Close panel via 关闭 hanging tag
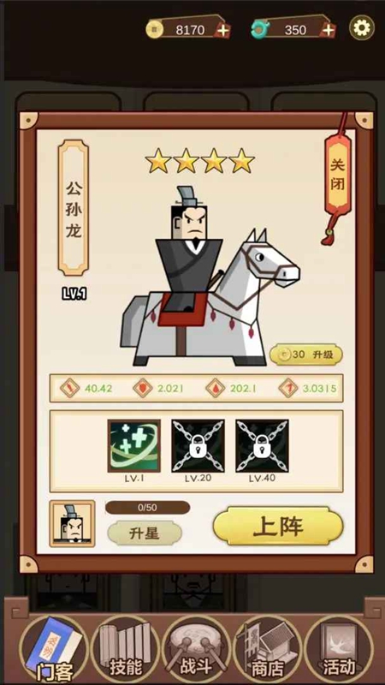 tap(337, 175)
